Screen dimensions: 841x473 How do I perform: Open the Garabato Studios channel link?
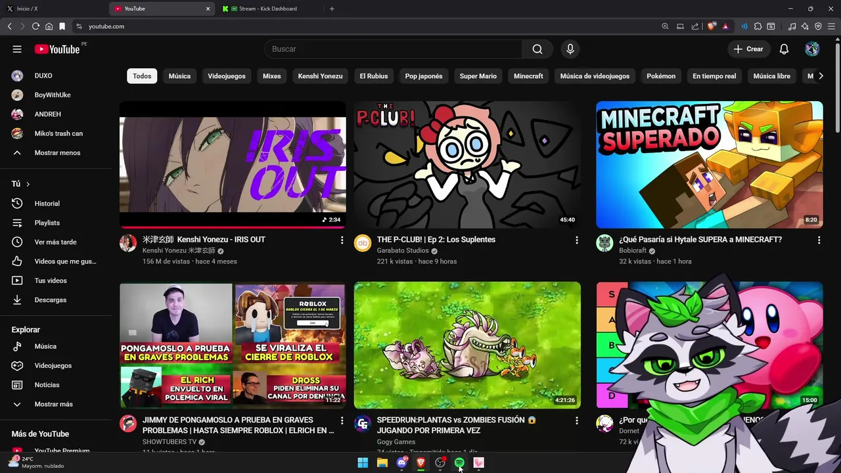[x=403, y=250]
